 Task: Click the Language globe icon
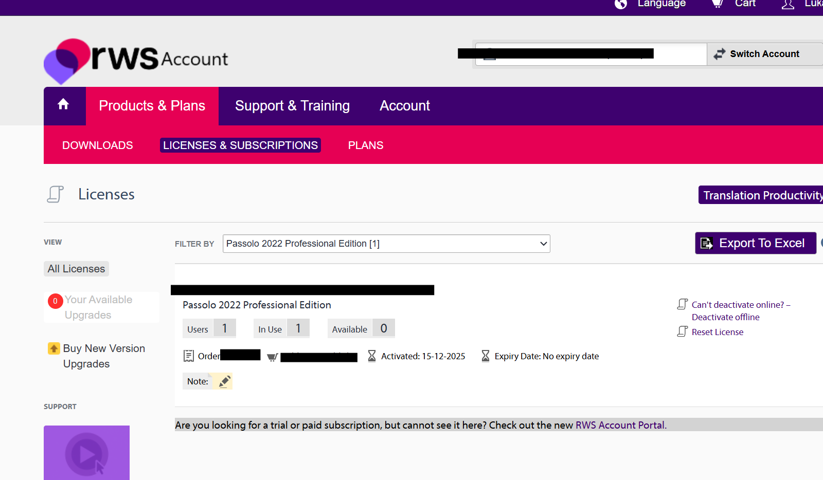coord(620,4)
